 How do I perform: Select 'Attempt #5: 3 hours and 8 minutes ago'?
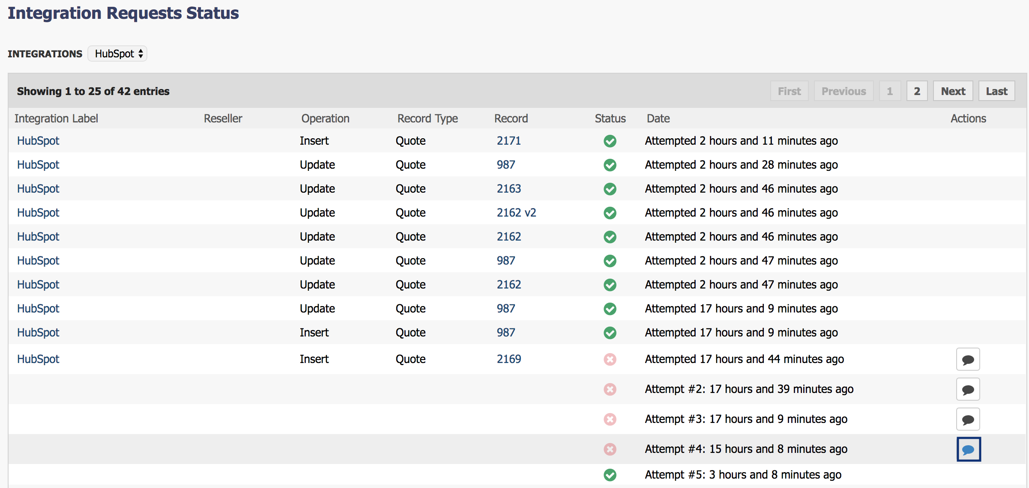click(743, 475)
